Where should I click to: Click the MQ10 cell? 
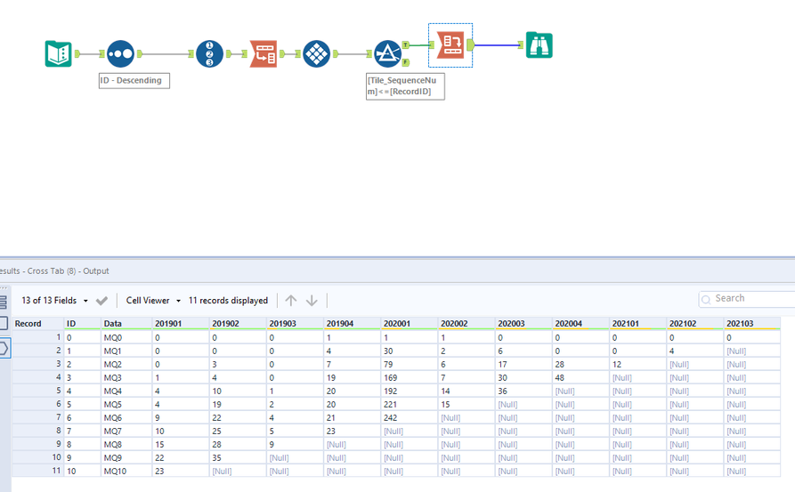[x=126, y=471]
